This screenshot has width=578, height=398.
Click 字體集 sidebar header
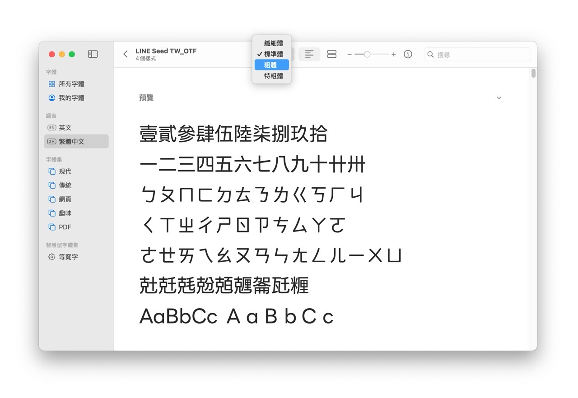(x=54, y=160)
